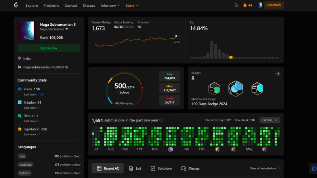Click the Premium button
This screenshot has height=178, width=317.
coord(274,5)
